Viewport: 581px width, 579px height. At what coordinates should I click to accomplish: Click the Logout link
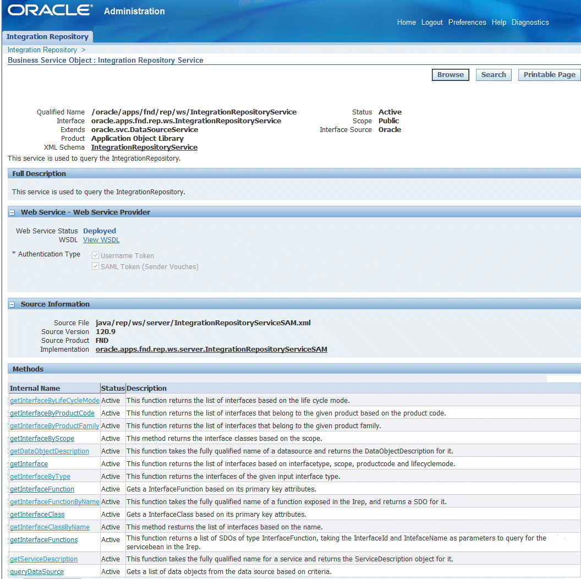tap(432, 22)
